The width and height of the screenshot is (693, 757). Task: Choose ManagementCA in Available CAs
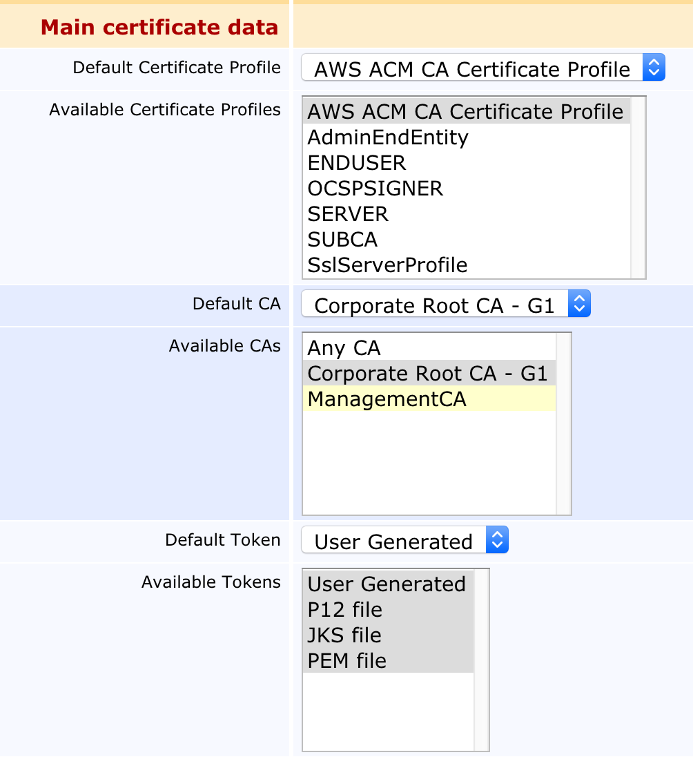(387, 399)
